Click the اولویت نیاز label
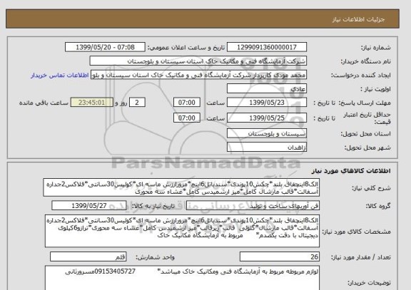The width and height of the screenshot is (411, 290). point(375,89)
